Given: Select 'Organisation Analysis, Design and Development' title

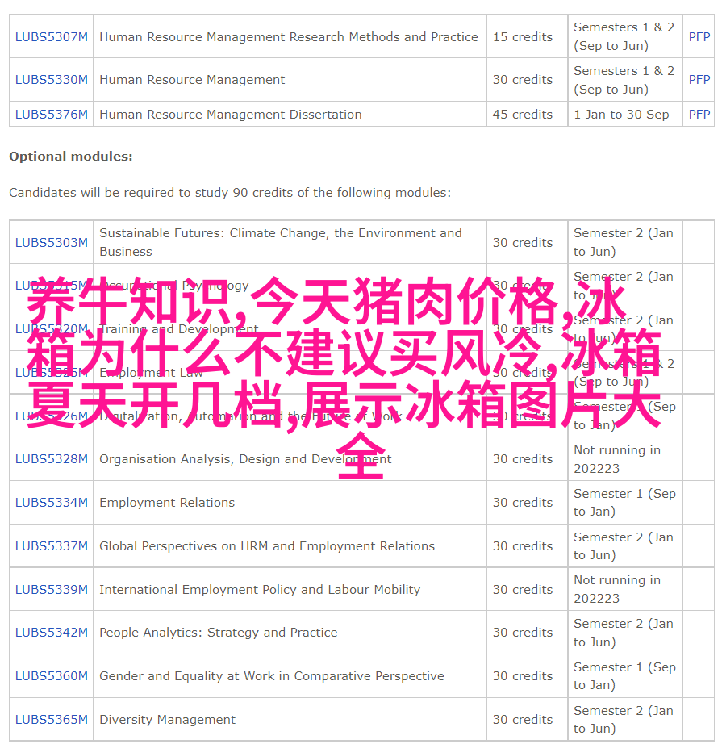Looking at the screenshot, I should [x=245, y=459].
